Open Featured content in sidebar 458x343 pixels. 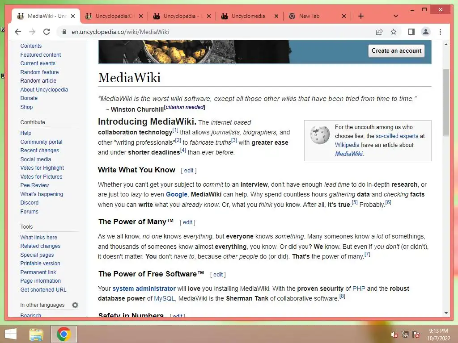pyautogui.click(x=41, y=54)
